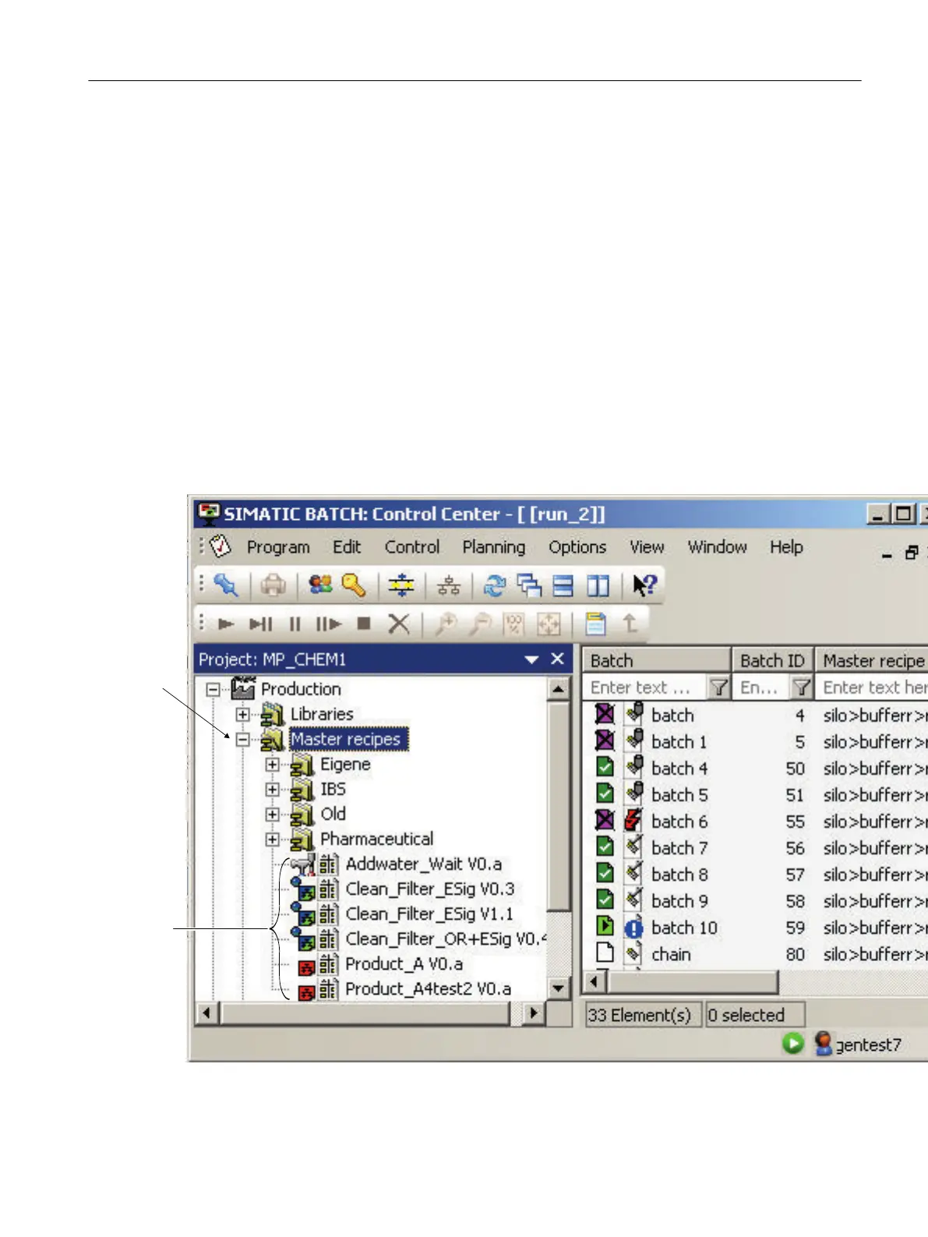Open the Batch column filter funnel
928x1237 pixels.
click(x=718, y=687)
